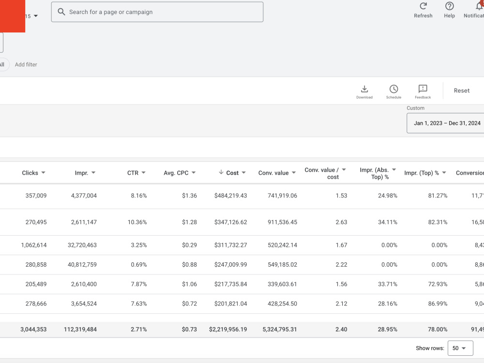Change Show rows dropdown from 50
The image size is (484, 363).
460,348
